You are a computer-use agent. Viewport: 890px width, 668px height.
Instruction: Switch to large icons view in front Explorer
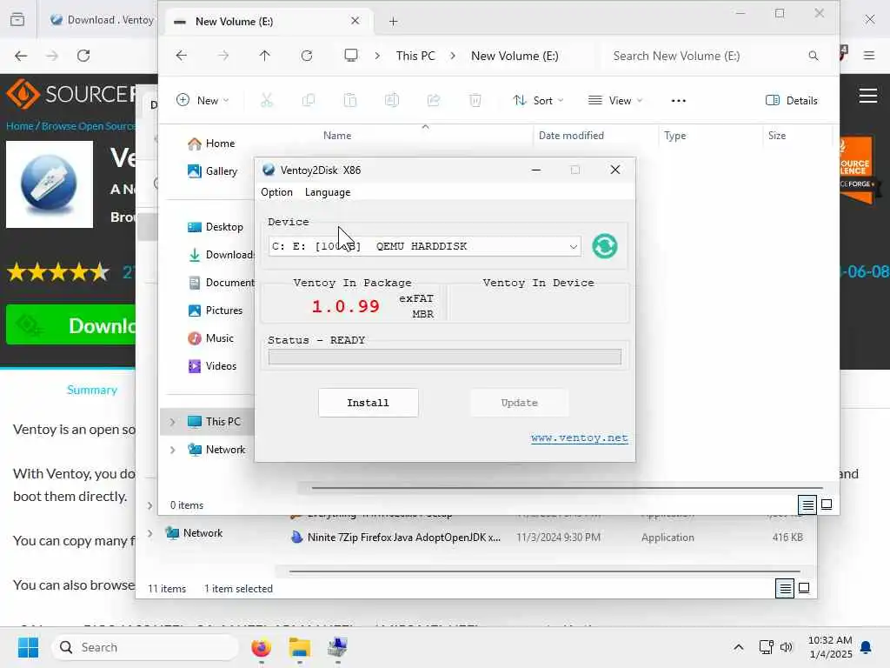pyautogui.click(x=827, y=504)
